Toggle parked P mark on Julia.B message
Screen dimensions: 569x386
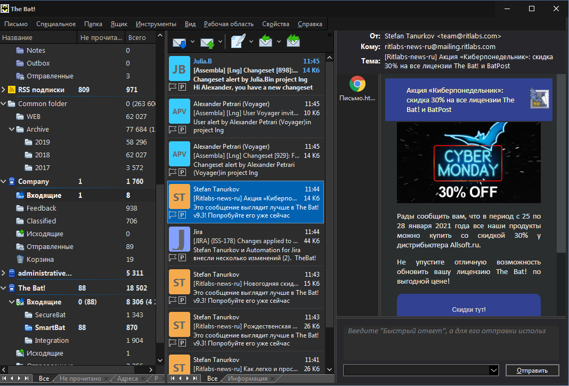(x=182, y=87)
